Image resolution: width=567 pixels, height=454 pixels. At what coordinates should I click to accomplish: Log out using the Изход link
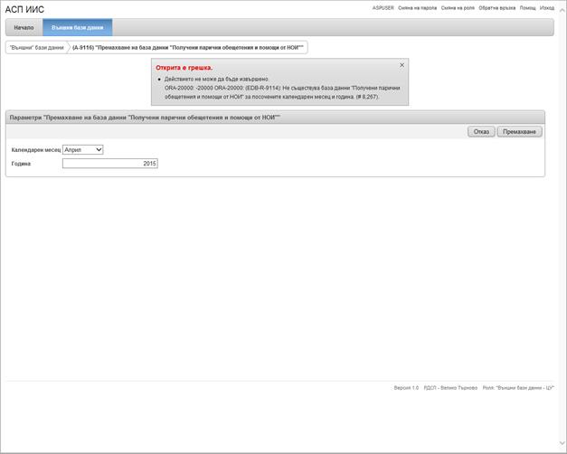click(547, 8)
